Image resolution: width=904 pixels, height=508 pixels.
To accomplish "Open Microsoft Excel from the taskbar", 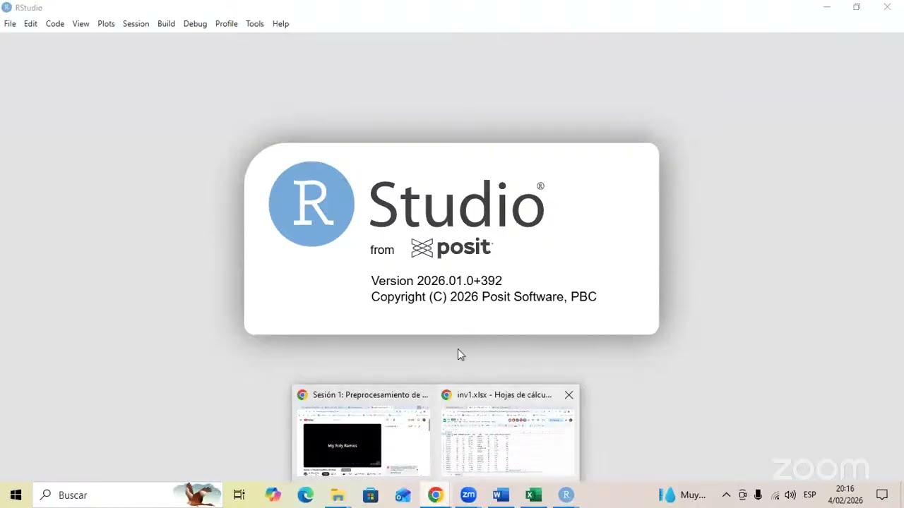I will coord(533,495).
